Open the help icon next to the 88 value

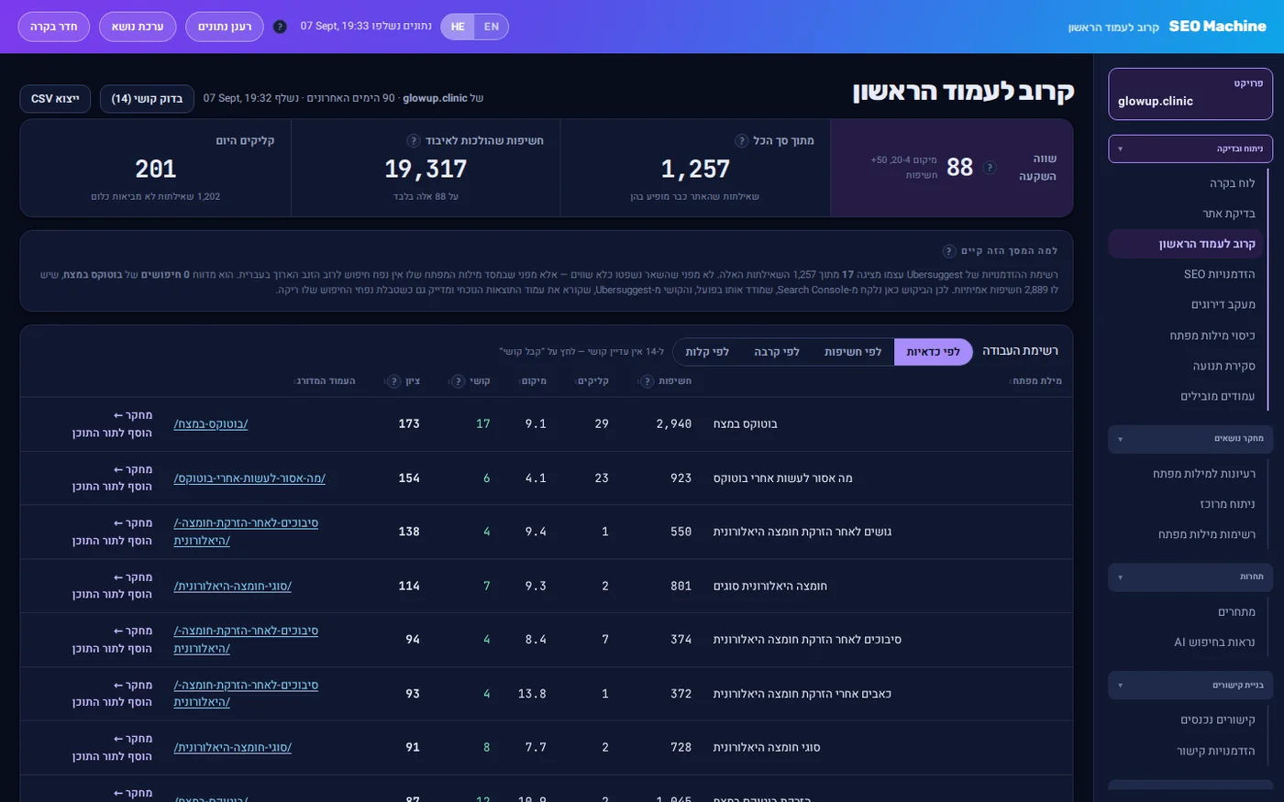pyautogui.click(x=990, y=167)
